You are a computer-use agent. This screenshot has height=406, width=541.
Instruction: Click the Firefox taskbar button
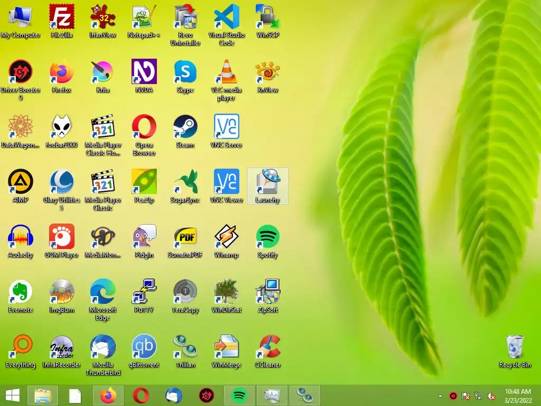[x=108, y=395]
